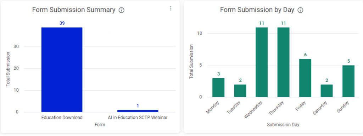Image resolution: width=363 pixels, height=136 pixels.
Task: Select the AI in Education SCTP Webinar bar
Action: [x=138, y=111]
